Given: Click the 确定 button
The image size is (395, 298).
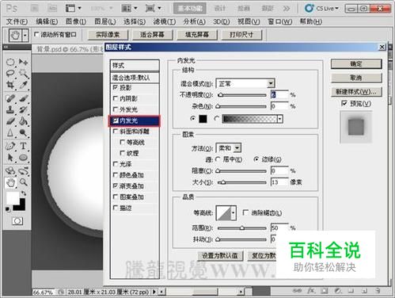Looking at the screenshot, I should (x=356, y=64).
